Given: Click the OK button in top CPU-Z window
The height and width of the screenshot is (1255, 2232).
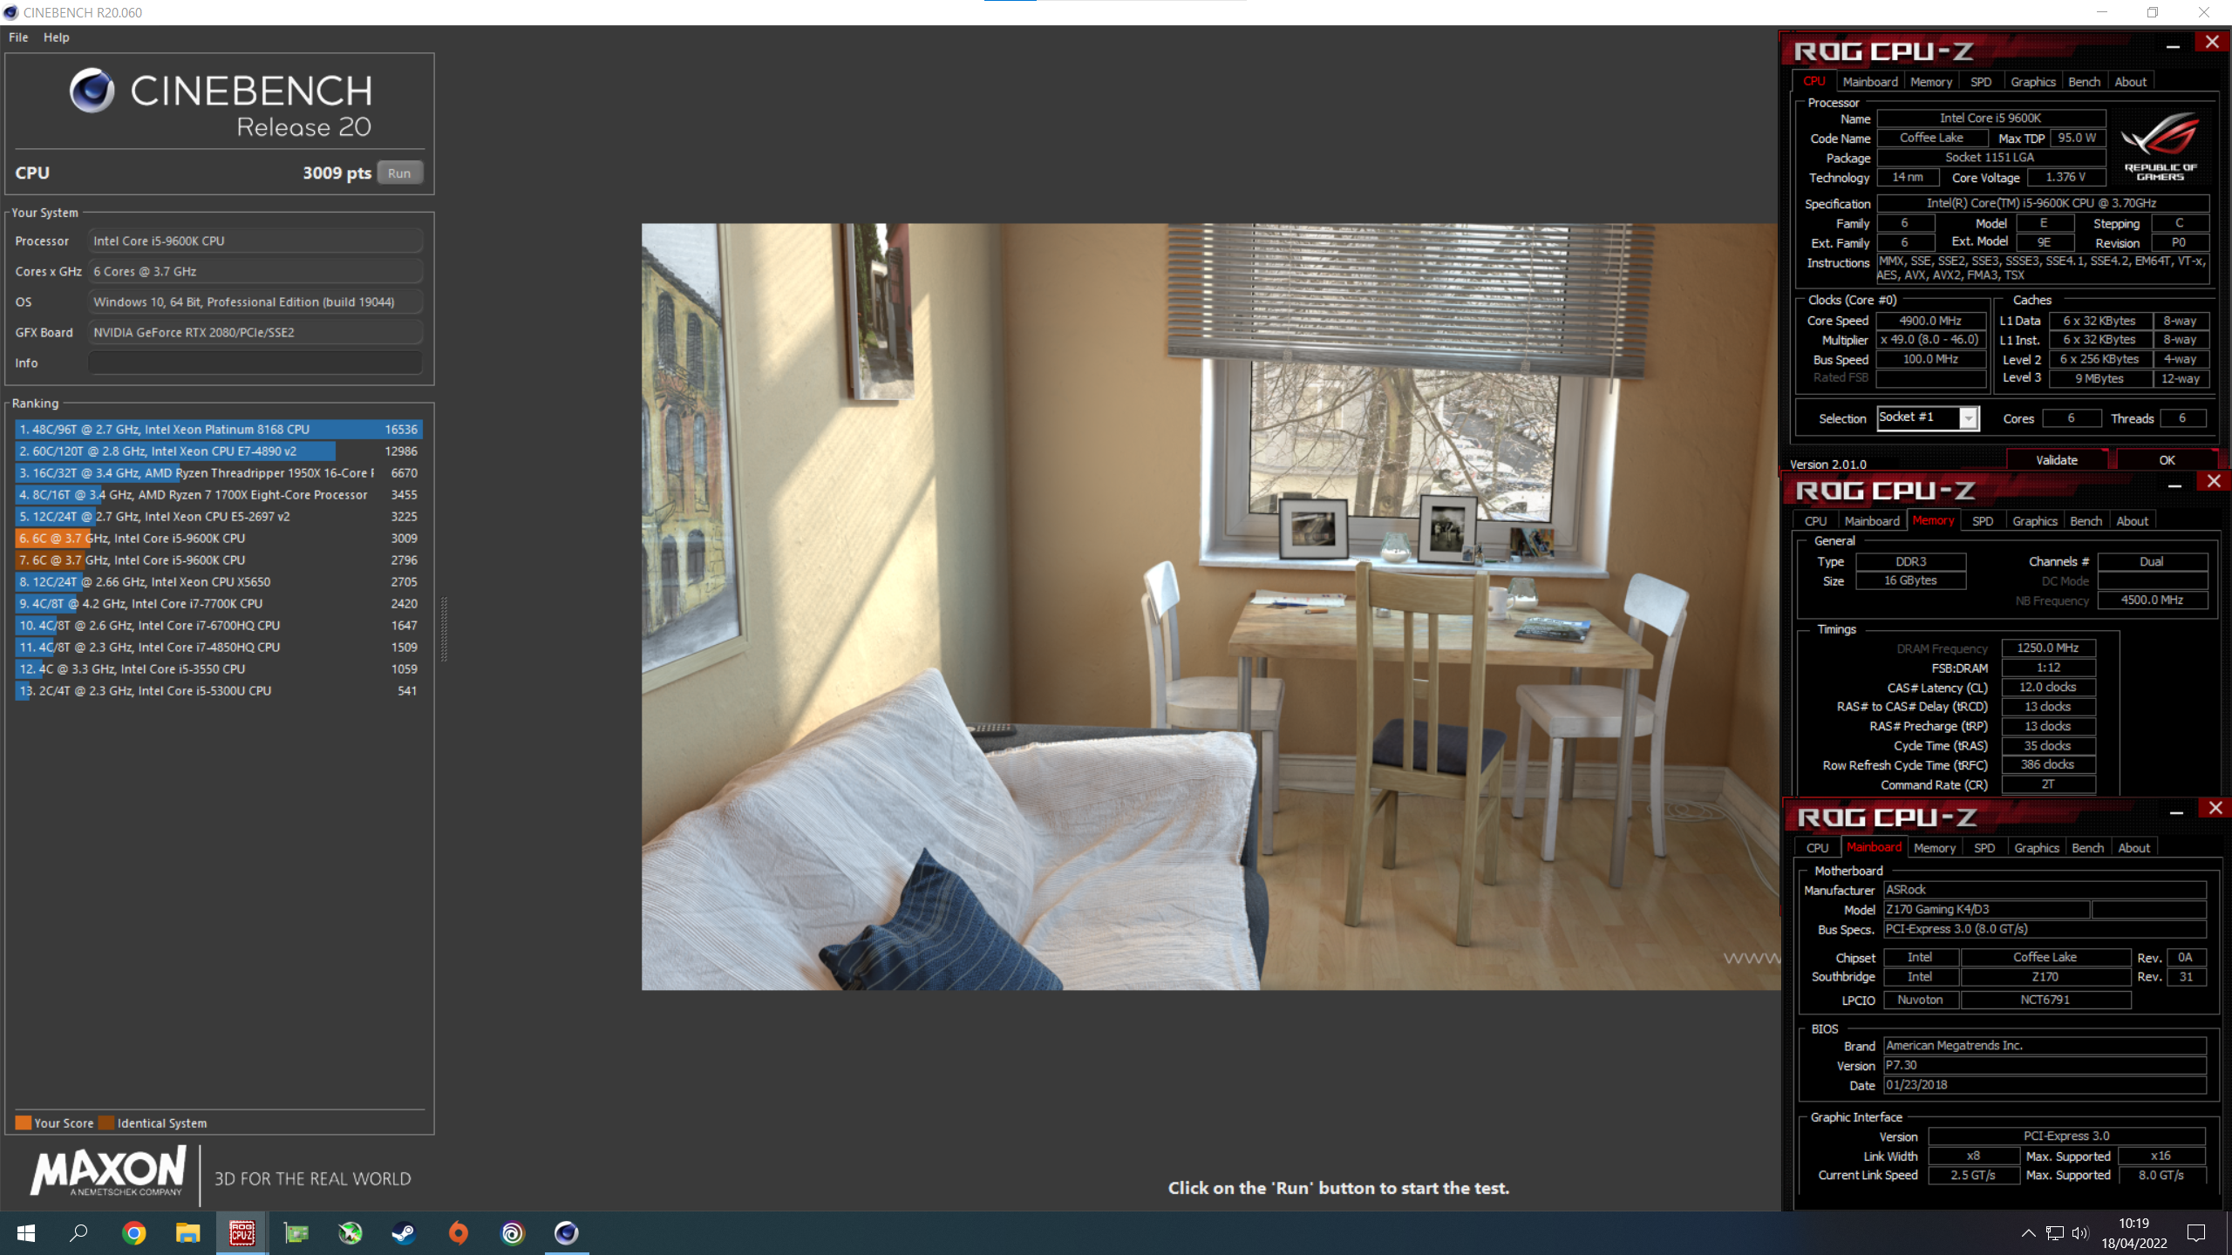Looking at the screenshot, I should 2167,460.
